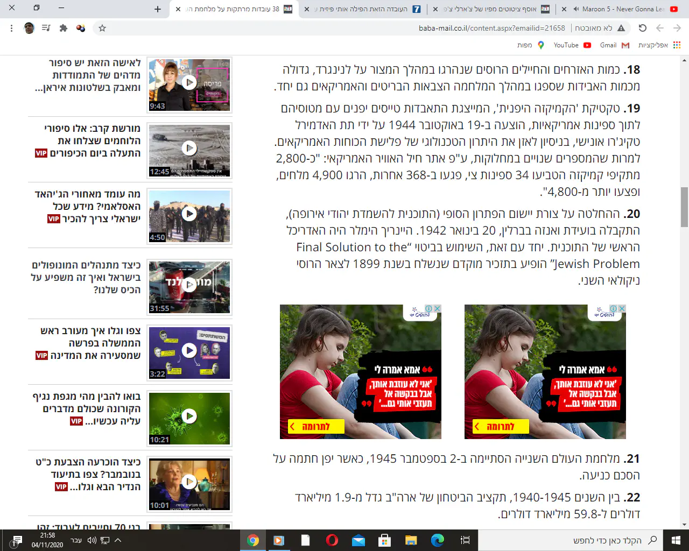Play the green coronavirus video, 10:21 long
This screenshot has height=551, width=689.
click(x=189, y=416)
